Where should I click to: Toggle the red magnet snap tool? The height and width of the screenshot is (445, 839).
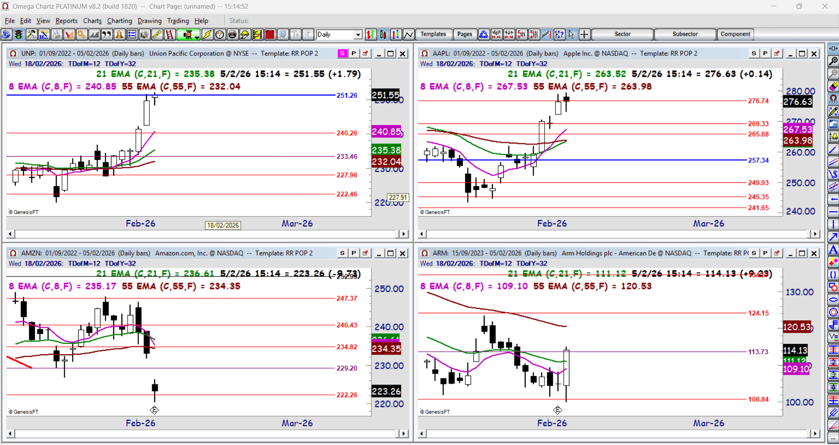pos(833,99)
